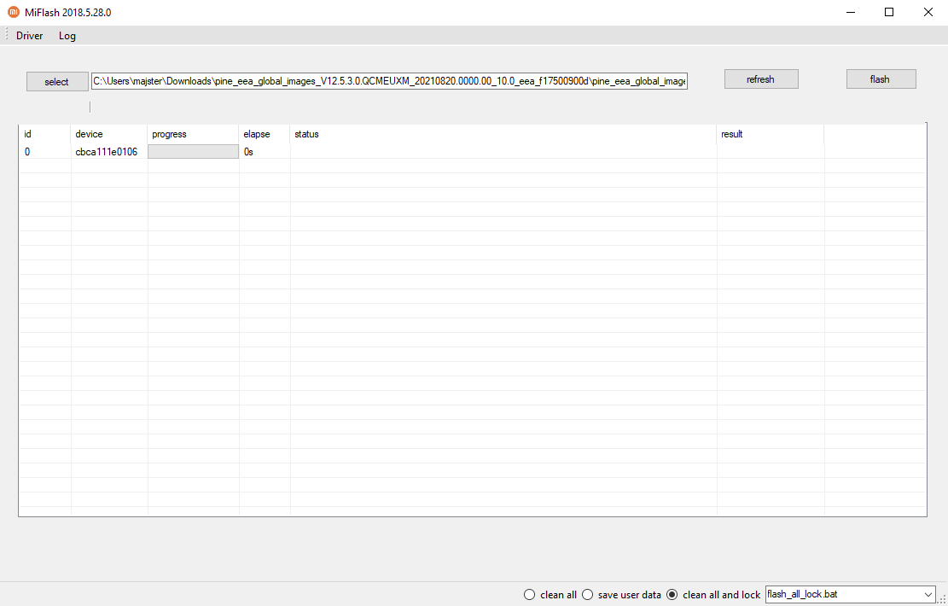Click the progress bar for device cbca111e0106
The height and width of the screenshot is (606, 948).
click(193, 152)
